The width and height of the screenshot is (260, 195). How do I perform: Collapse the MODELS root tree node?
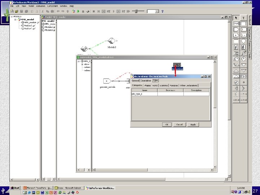tap(12, 17)
